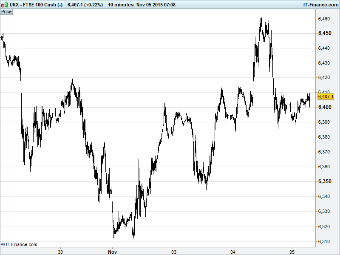Select the 6,350 bold price axis level
Viewport: 340px width, 255px height.
pyautogui.click(x=324, y=182)
